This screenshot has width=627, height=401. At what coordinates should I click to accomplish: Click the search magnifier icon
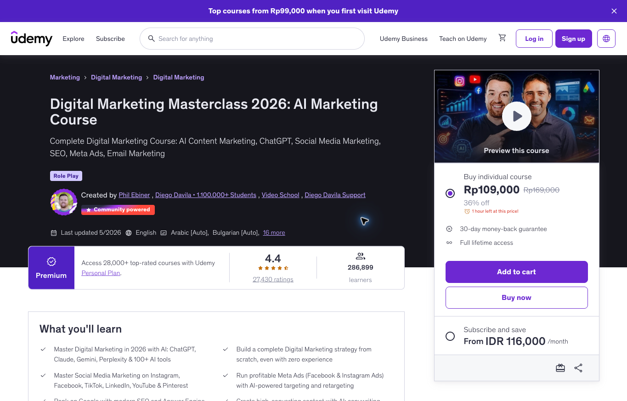click(151, 39)
